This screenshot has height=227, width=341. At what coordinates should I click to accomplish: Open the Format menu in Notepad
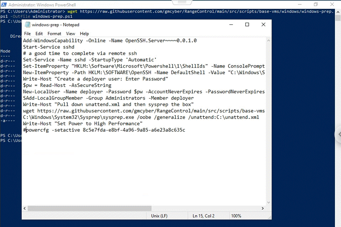pos(54,34)
